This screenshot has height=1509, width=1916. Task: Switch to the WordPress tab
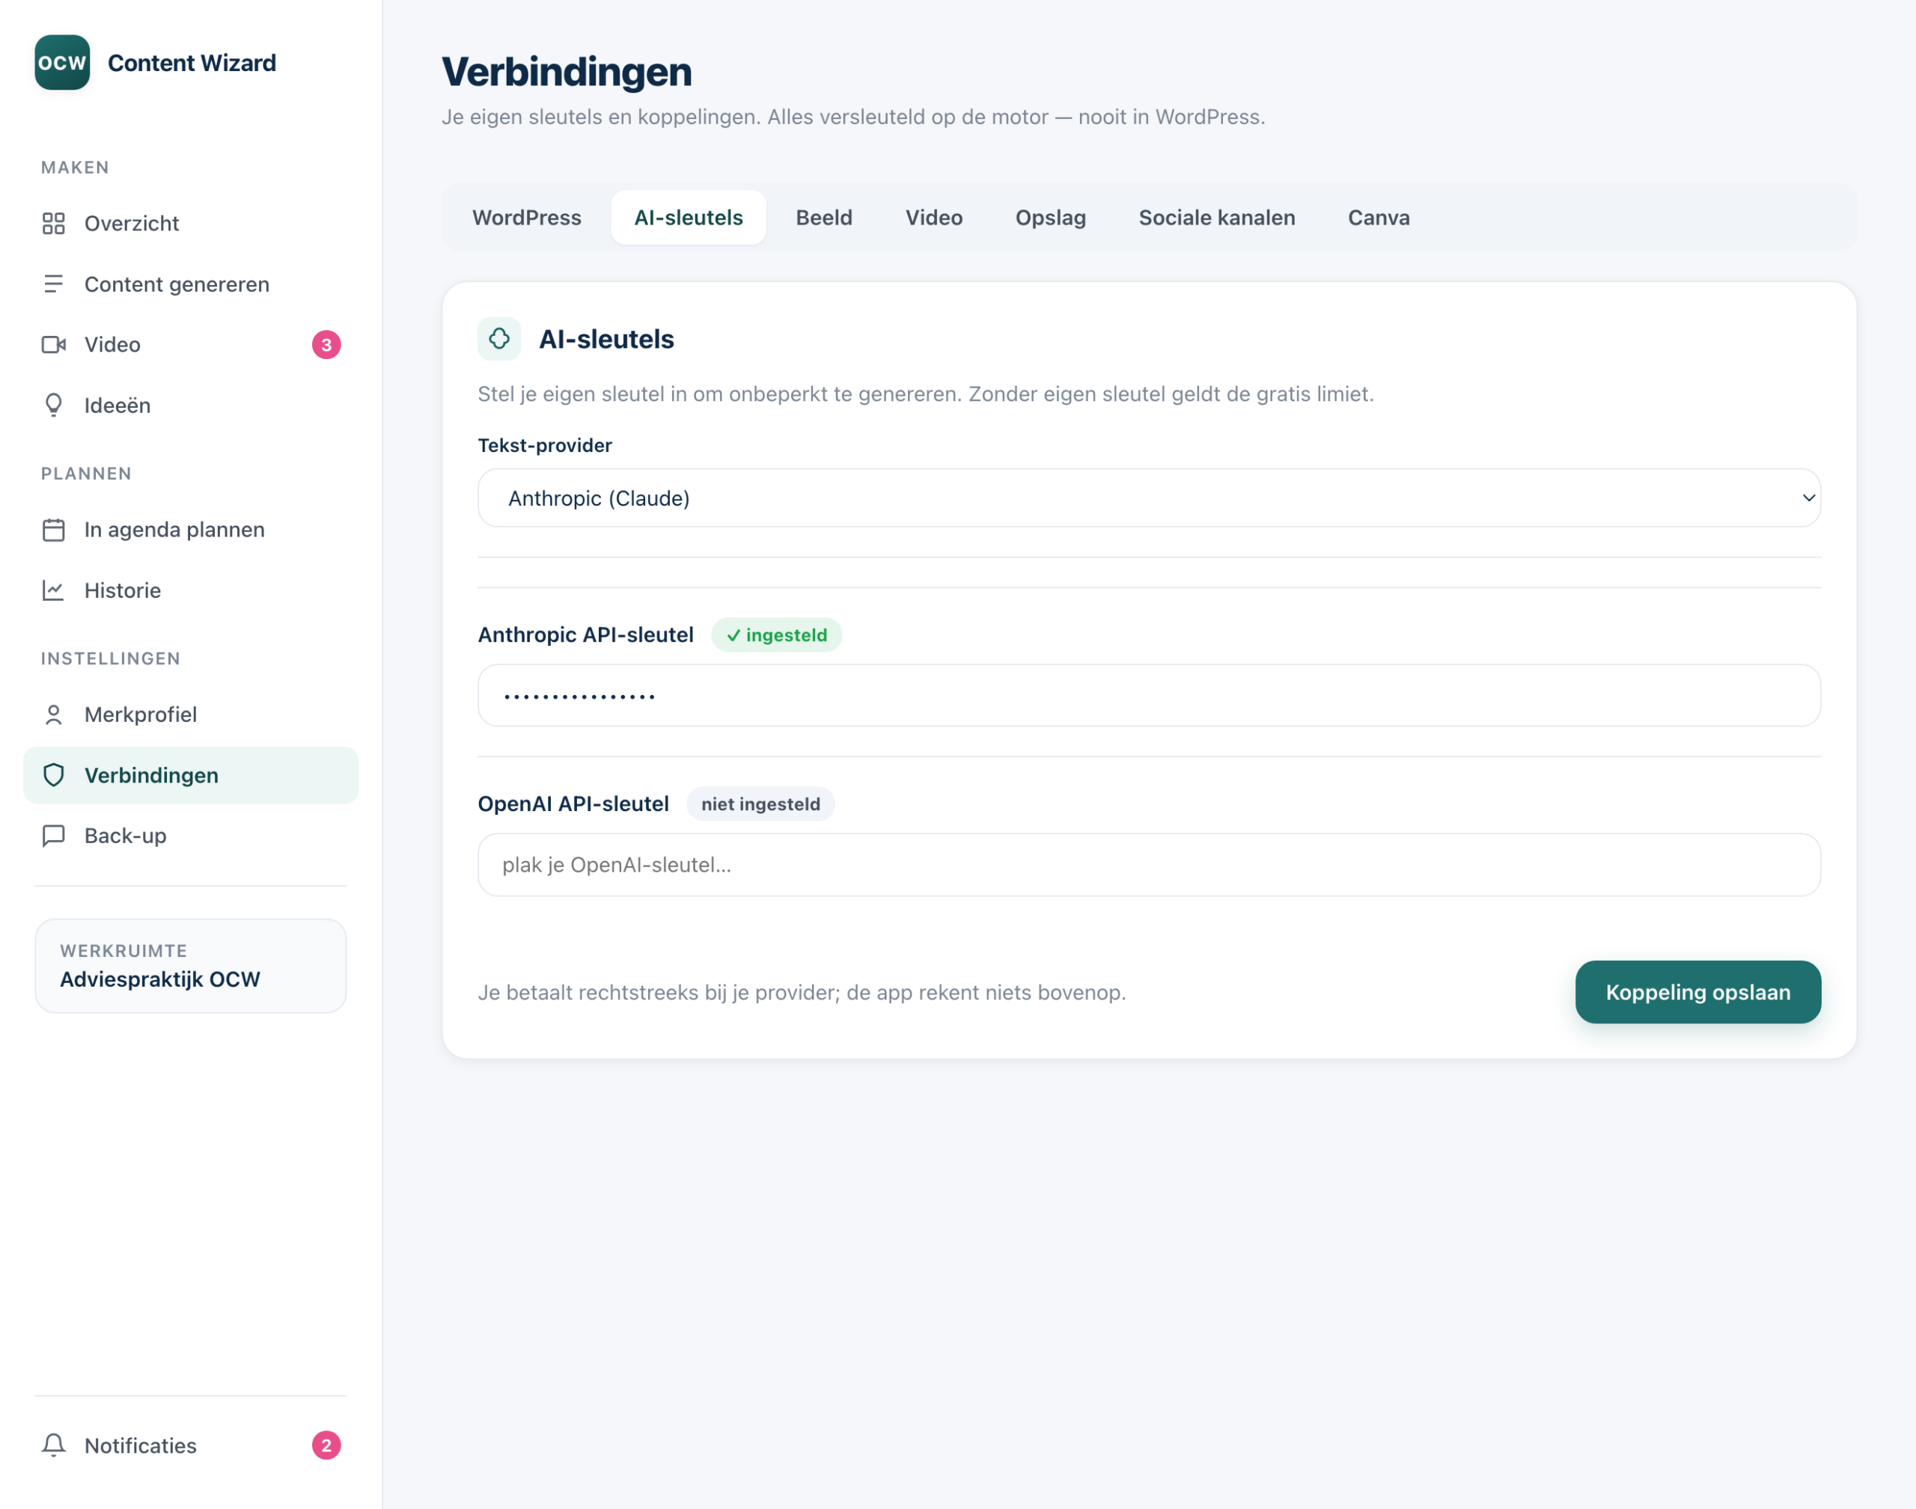tap(527, 218)
